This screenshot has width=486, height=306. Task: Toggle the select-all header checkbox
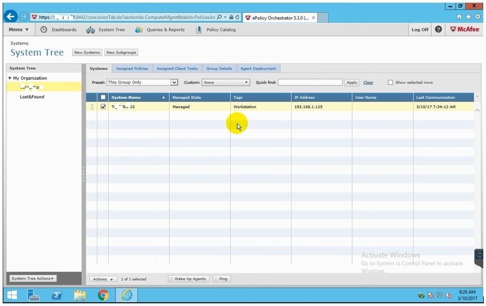tap(103, 97)
